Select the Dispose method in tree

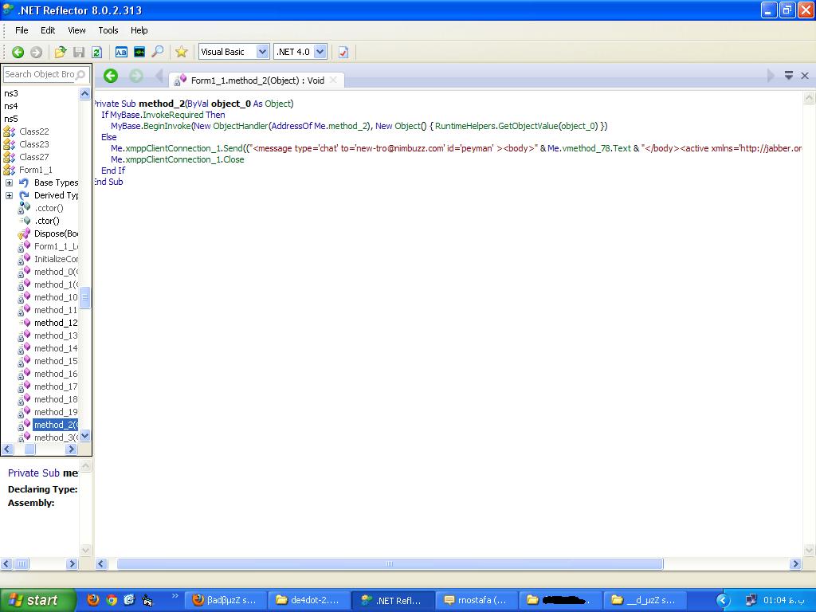[x=57, y=233]
